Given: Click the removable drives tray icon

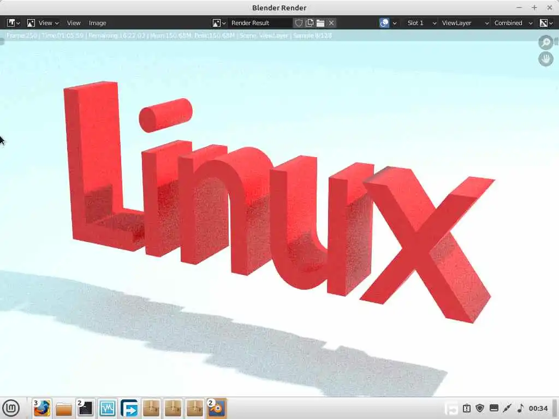Looking at the screenshot, I should (x=493, y=408).
